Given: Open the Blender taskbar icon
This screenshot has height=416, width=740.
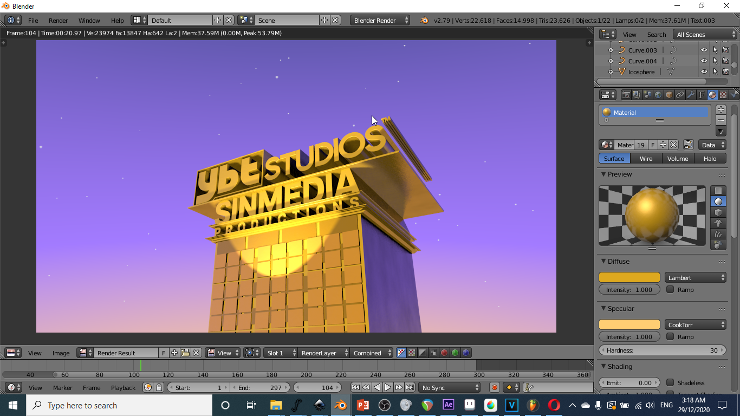Looking at the screenshot, I should click(x=340, y=405).
